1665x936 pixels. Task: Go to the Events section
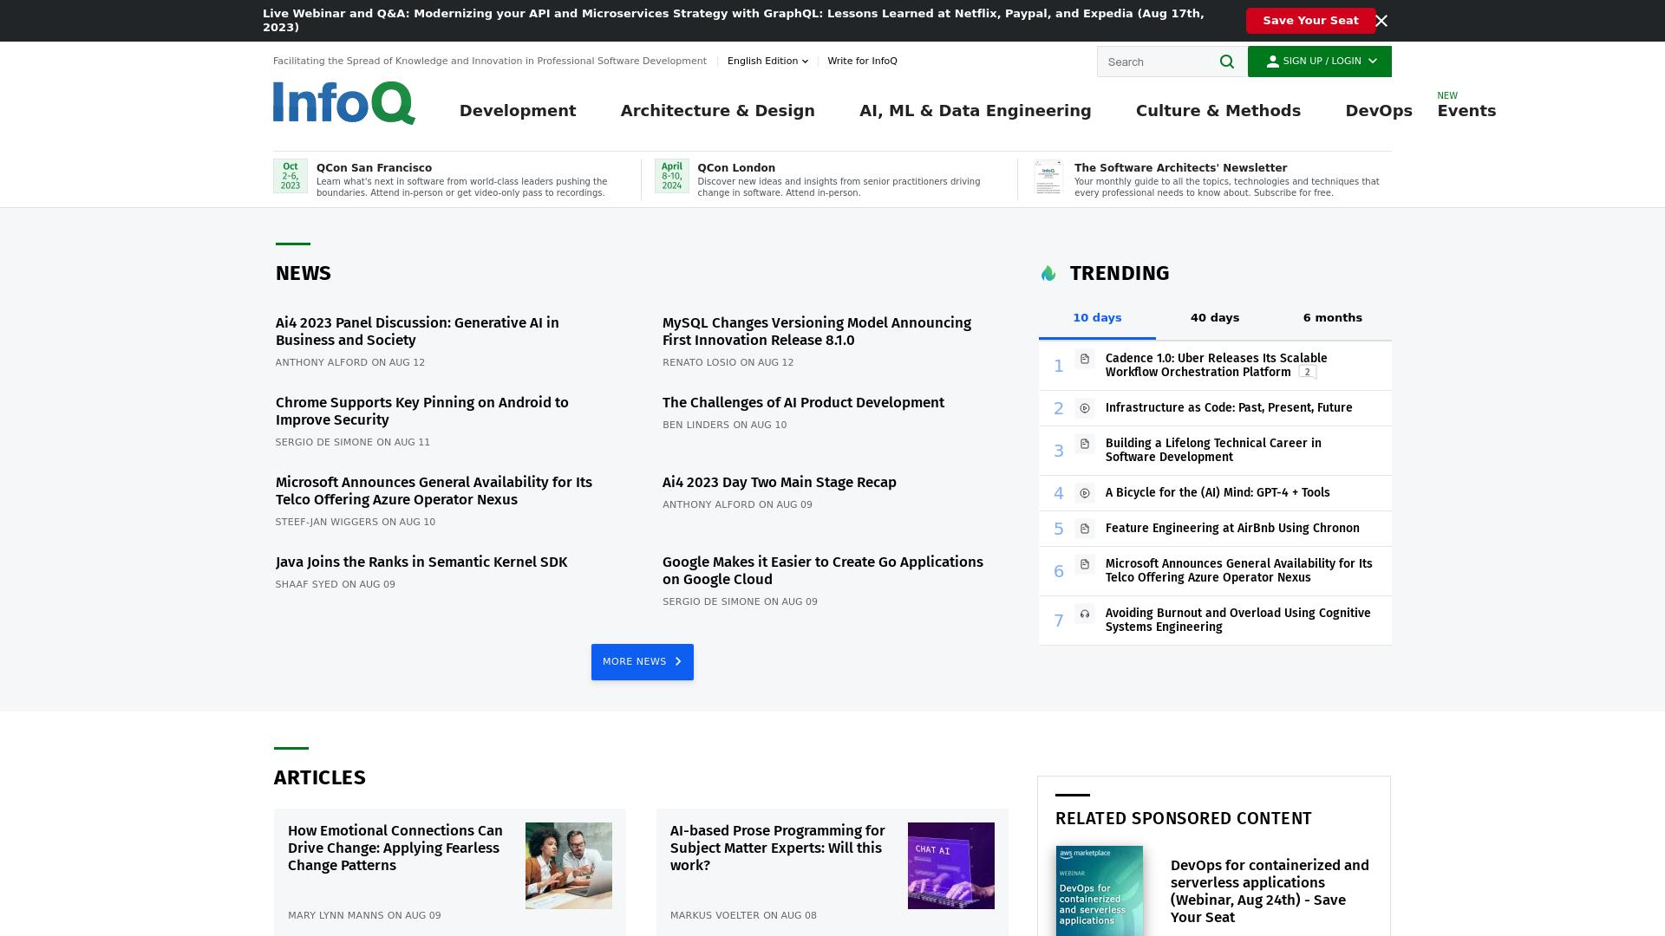[1466, 111]
